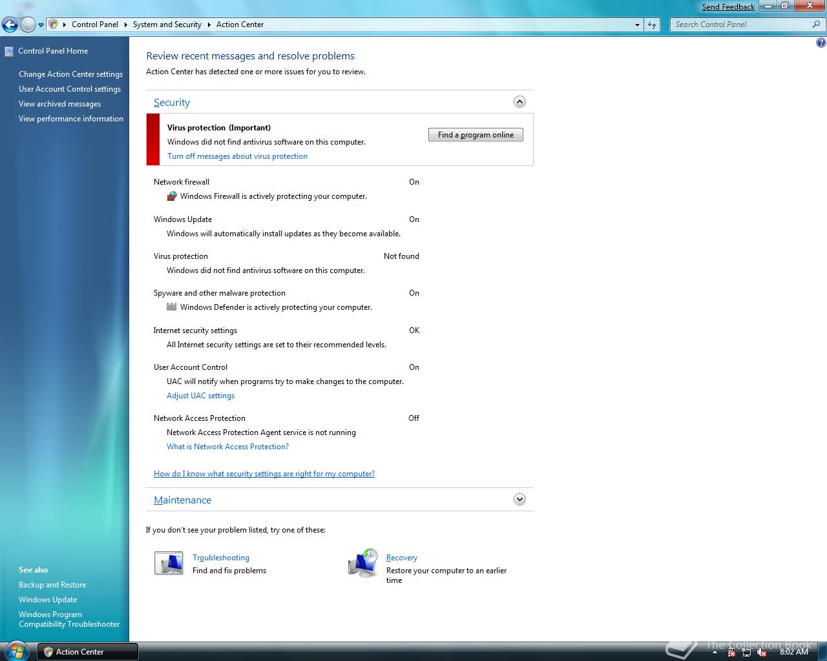Open the Recovery link
The image size is (827, 661).
(402, 558)
